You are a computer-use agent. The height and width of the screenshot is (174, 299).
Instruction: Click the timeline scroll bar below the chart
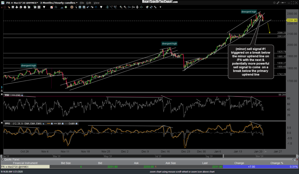tap(149, 155)
